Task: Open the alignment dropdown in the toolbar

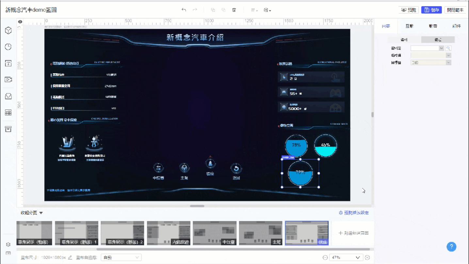Action: [254, 10]
